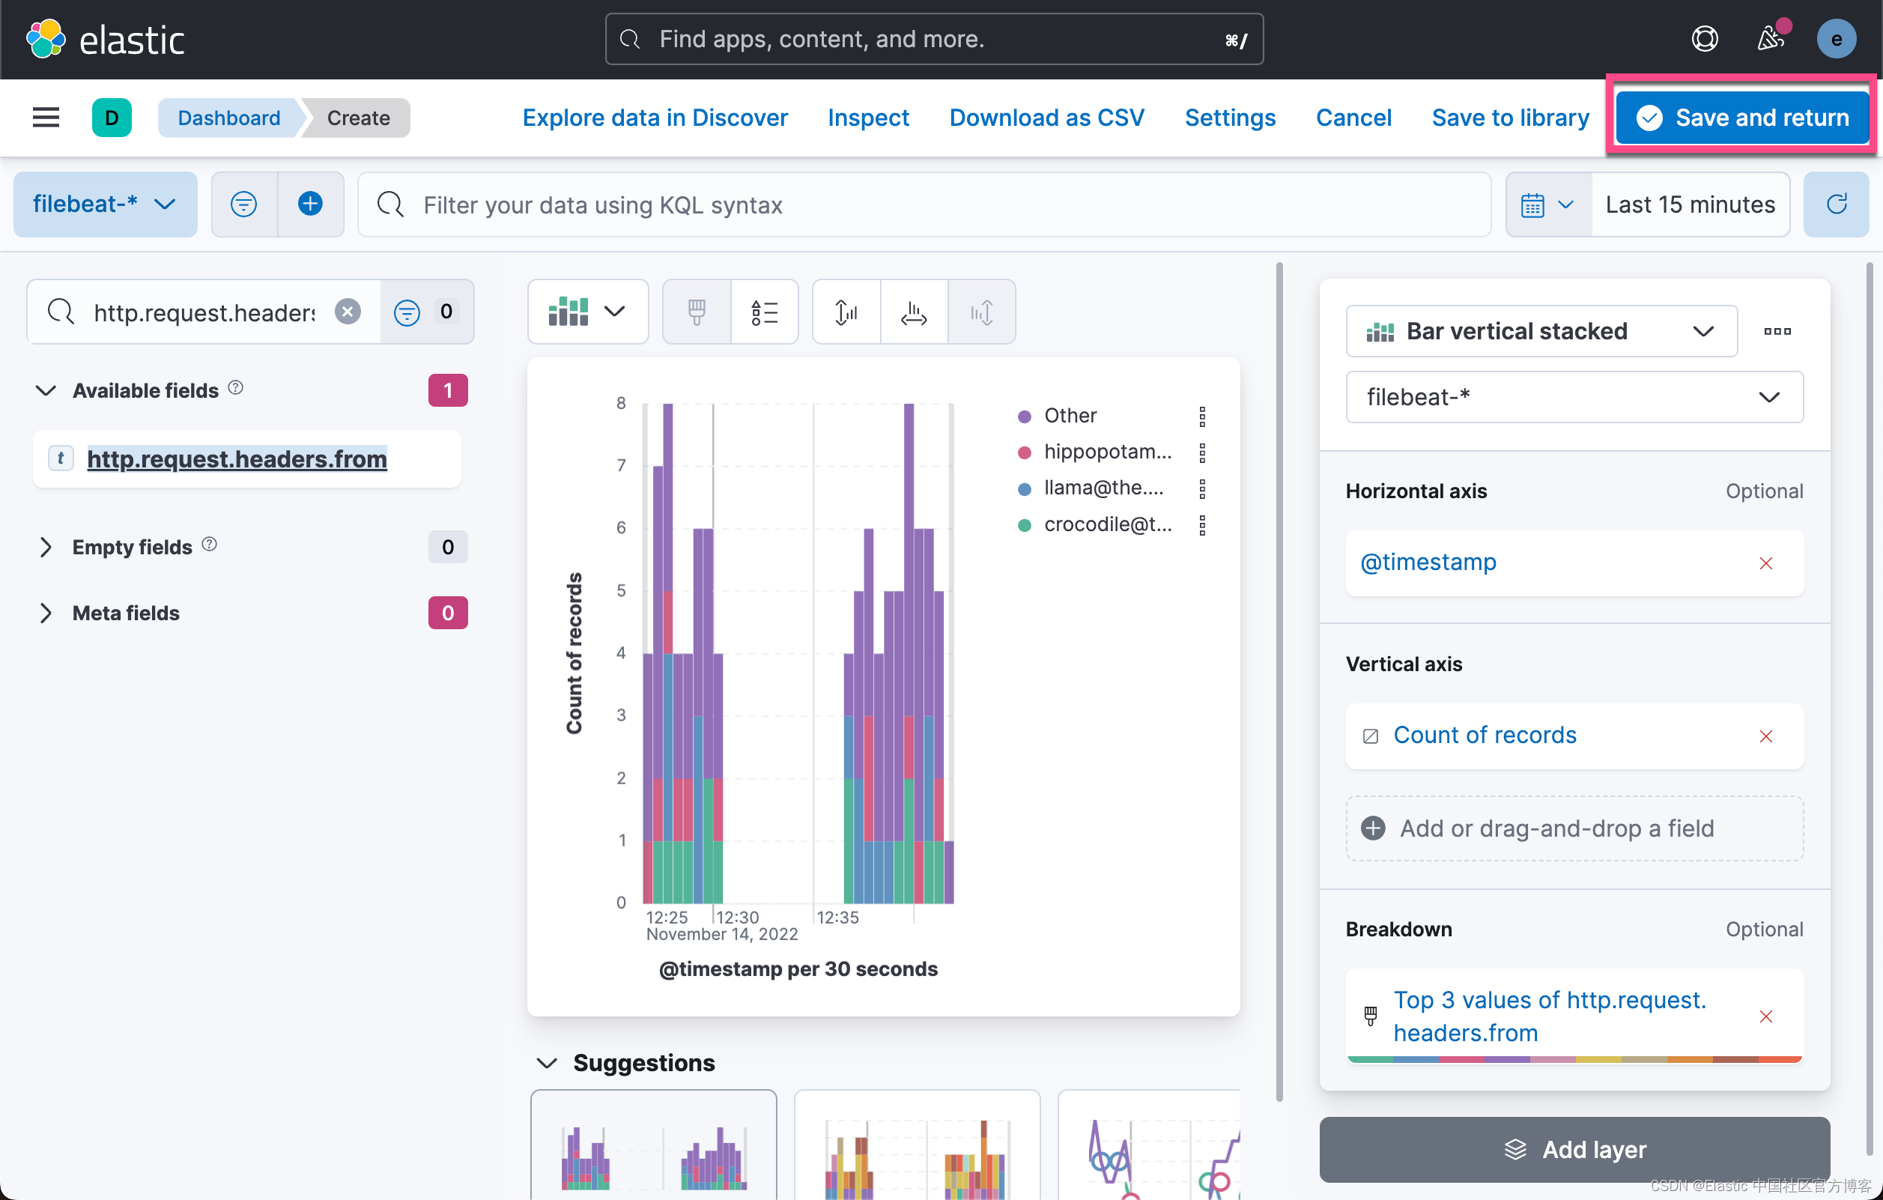This screenshot has height=1200, width=1883.
Task: Click the bar vertical stacked chart icon
Action: point(1380,331)
